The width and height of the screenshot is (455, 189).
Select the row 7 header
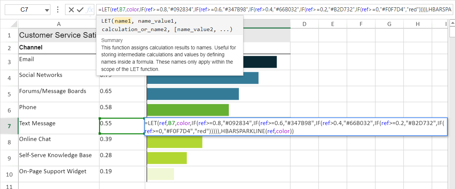click(9, 126)
